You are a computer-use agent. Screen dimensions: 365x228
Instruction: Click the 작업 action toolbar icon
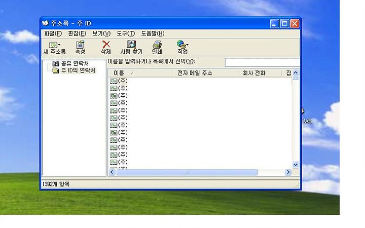[x=181, y=44]
